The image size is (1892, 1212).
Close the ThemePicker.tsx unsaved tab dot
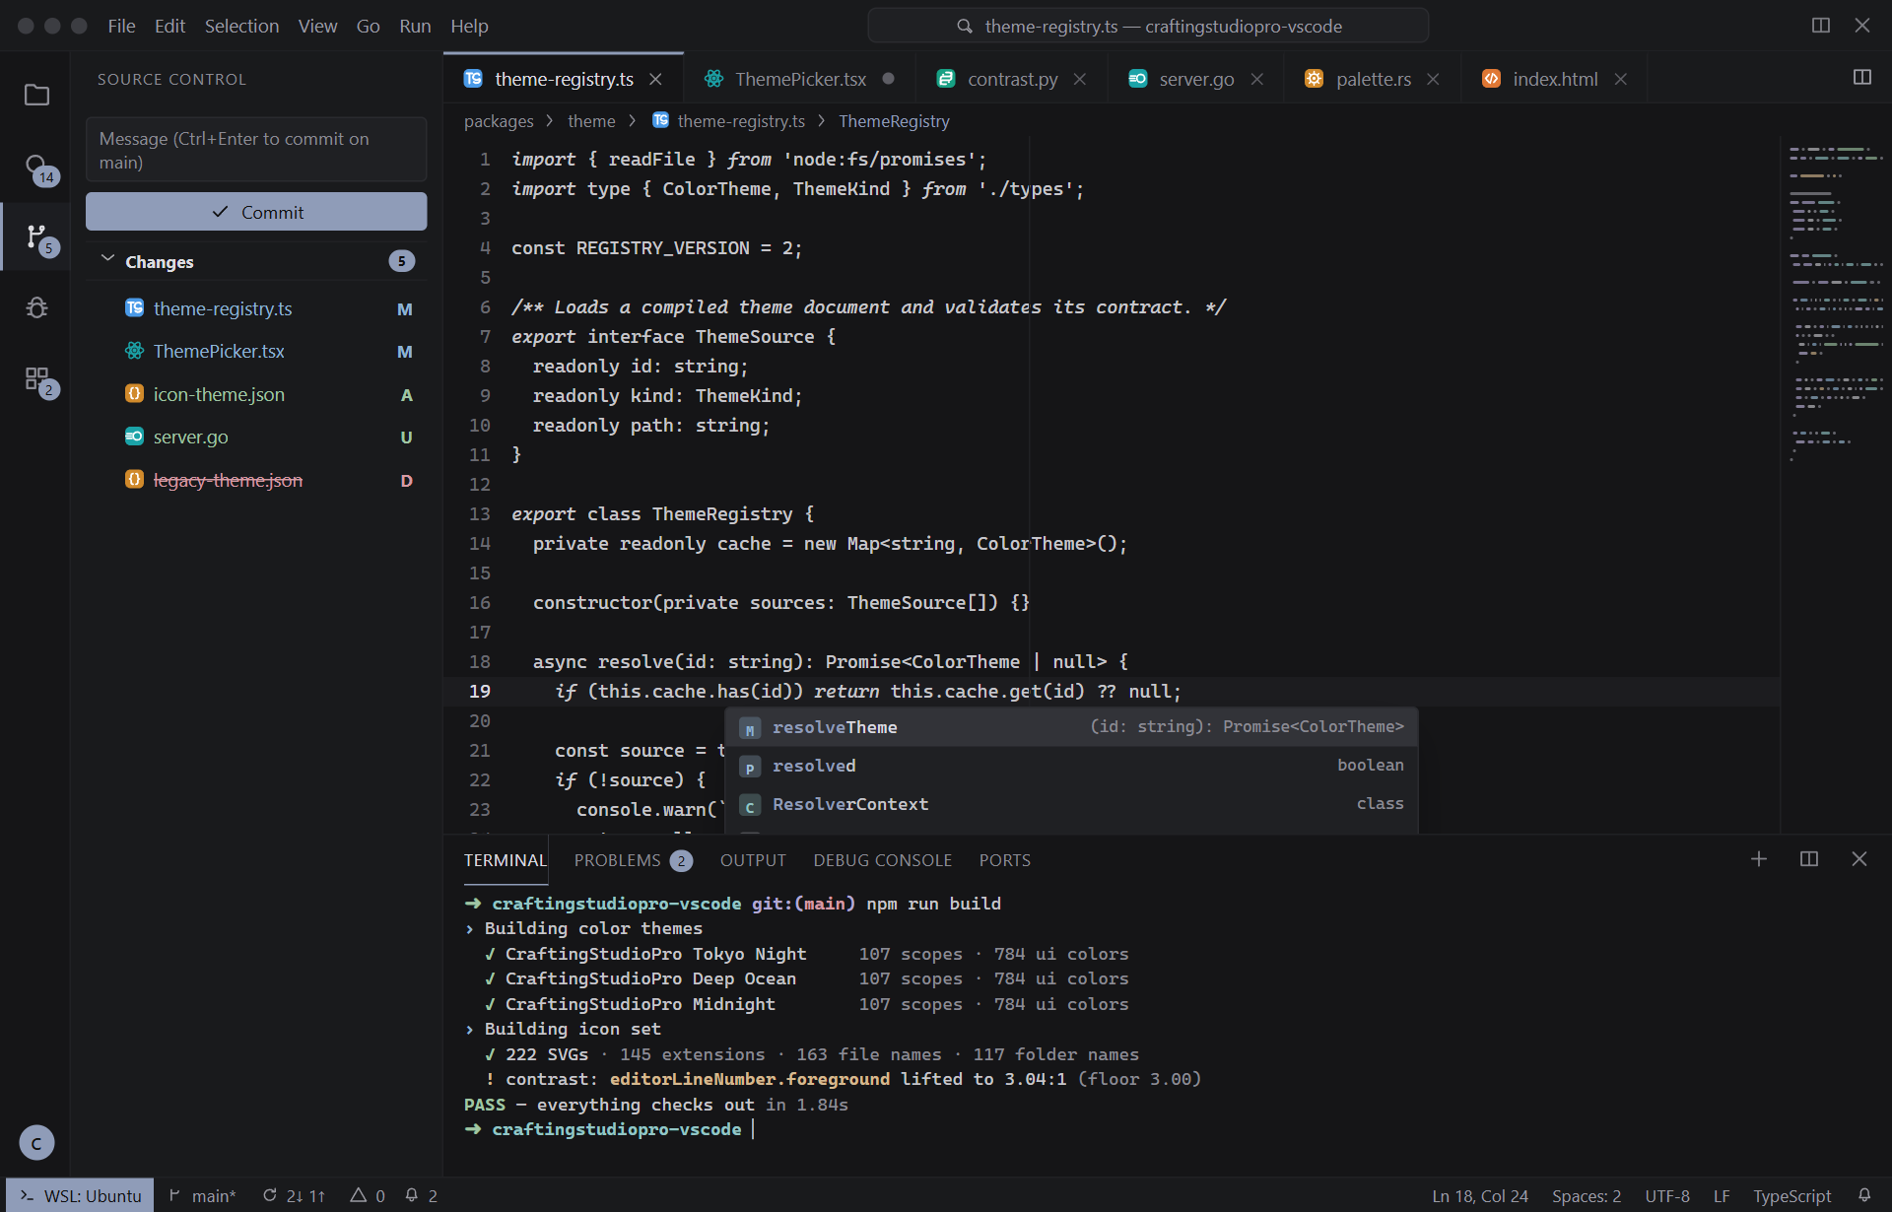[889, 79]
